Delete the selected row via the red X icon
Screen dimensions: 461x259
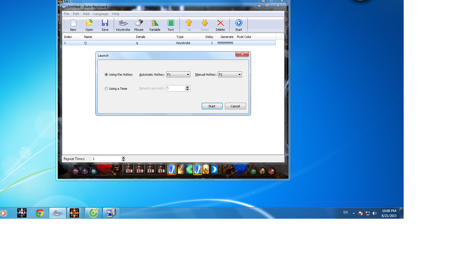tap(220, 25)
